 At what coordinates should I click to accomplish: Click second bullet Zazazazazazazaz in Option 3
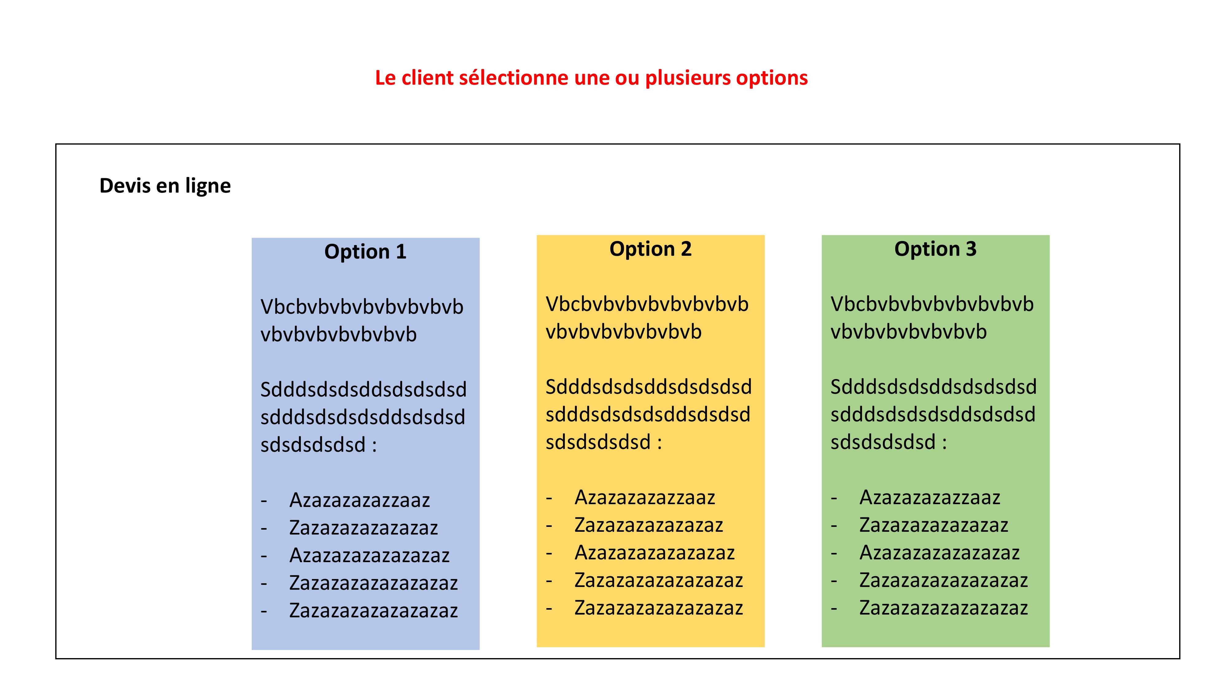point(933,525)
